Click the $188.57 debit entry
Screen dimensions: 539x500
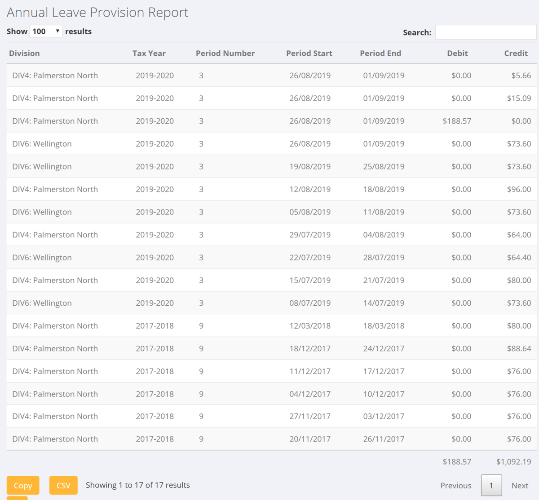click(x=457, y=121)
